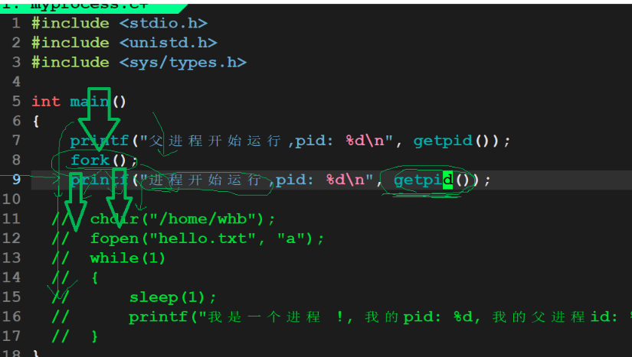Click '父进程开始运行' string on line 7
Screen dimensions: 632x357
(214, 141)
